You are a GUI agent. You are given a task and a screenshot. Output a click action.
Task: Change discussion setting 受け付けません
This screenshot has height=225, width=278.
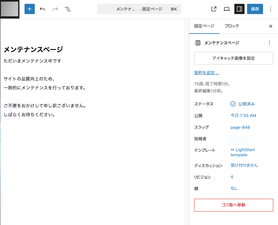tap(244, 165)
